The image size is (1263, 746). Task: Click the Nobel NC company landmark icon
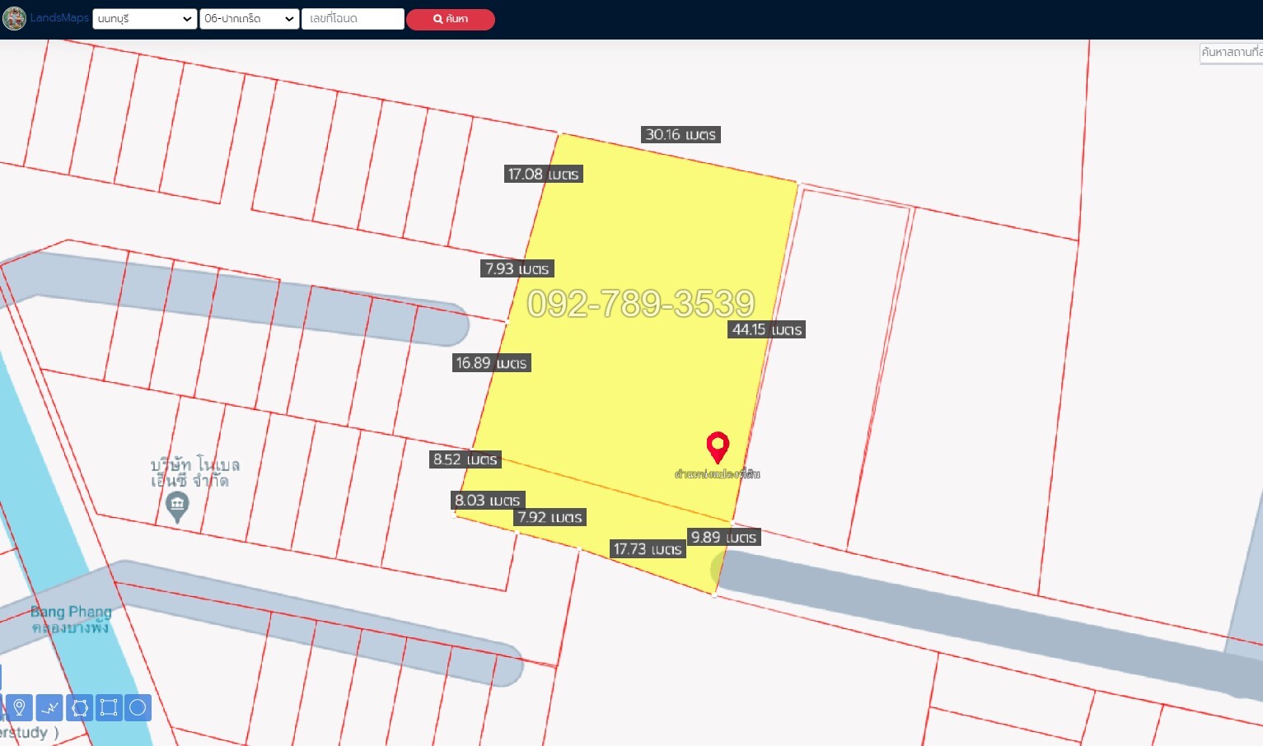[177, 506]
